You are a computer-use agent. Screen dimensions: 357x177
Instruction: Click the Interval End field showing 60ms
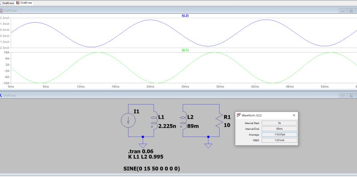[279, 129]
